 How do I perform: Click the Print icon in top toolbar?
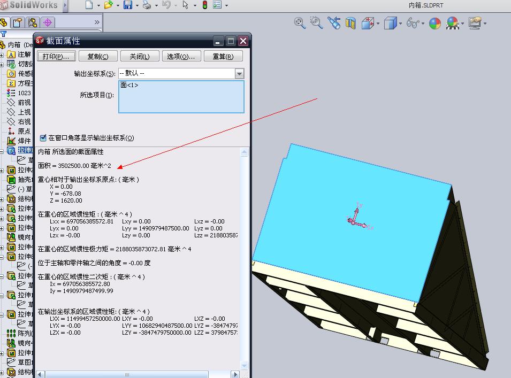tap(147, 5)
